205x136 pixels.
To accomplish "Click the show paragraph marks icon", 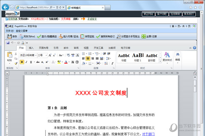I will tap(112, 63).
